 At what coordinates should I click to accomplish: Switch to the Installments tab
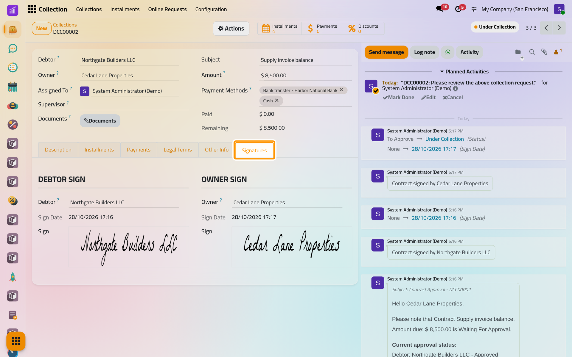point(99,150)
